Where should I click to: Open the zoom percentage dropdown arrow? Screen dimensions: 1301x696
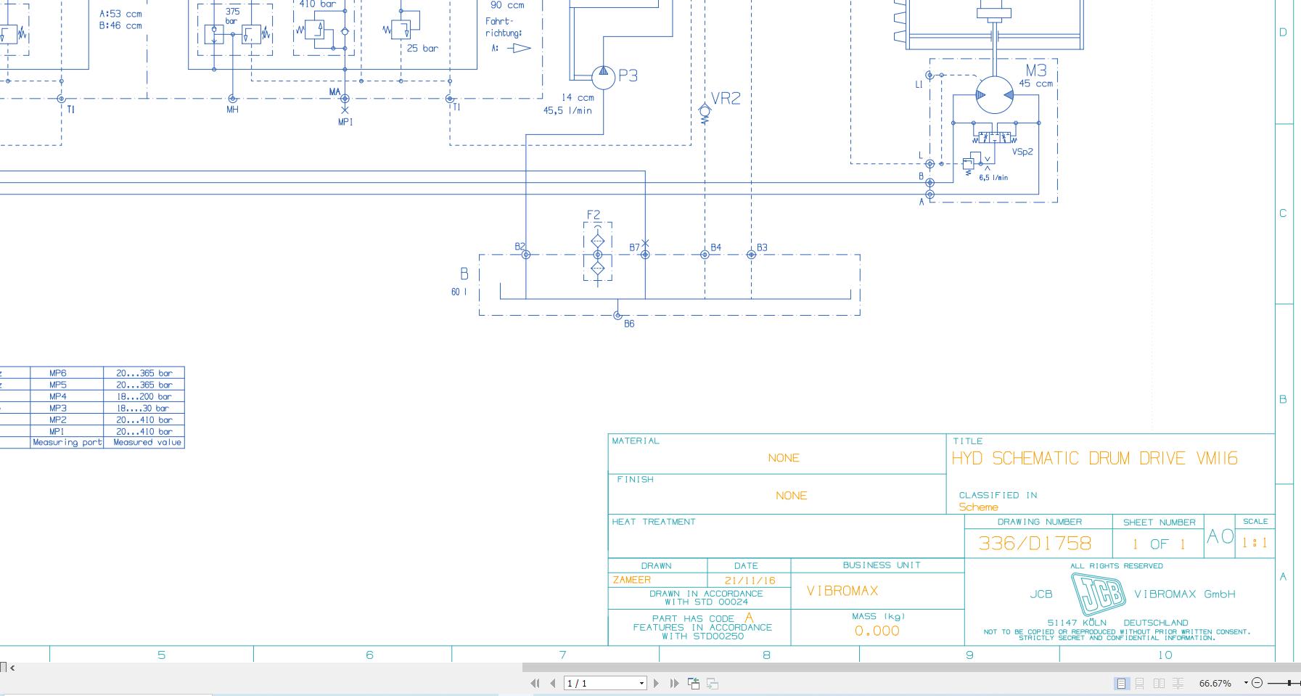click(x=1247, y=683)
